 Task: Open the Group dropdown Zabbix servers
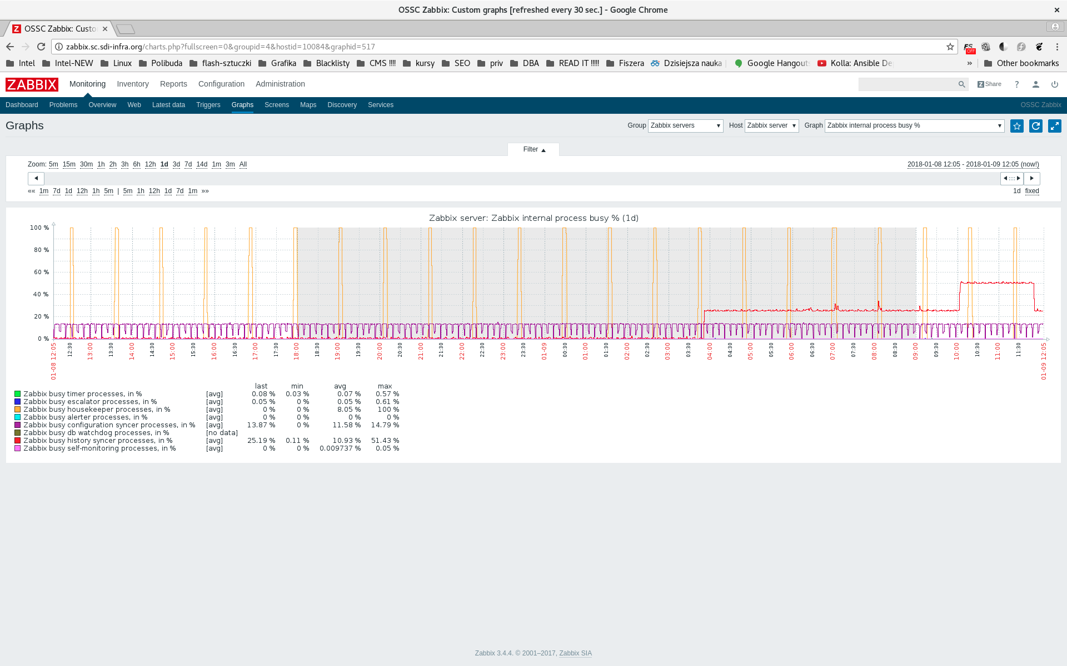click(685, 125)
